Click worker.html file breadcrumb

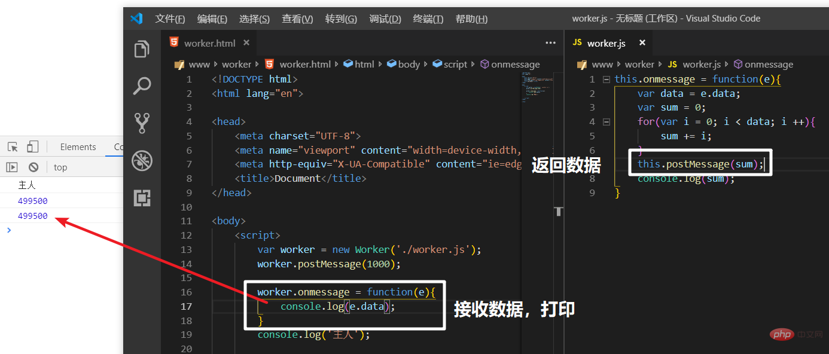tap(305, 65)
